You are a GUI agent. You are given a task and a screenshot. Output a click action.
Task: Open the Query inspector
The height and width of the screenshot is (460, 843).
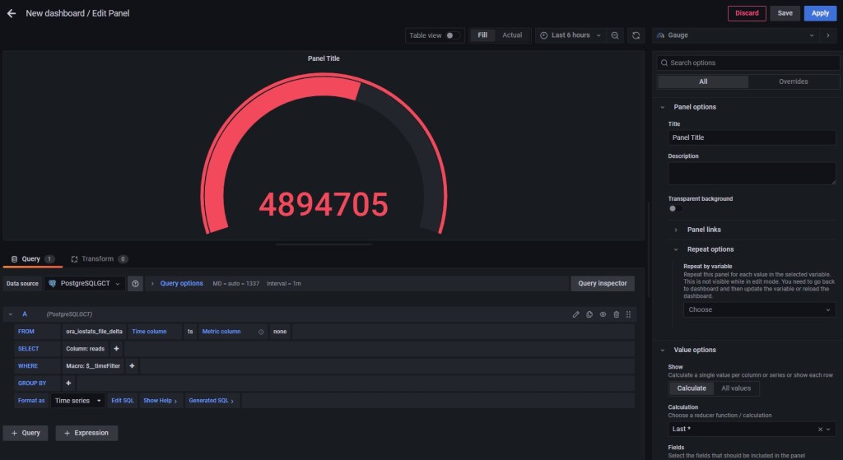point(603,283)
